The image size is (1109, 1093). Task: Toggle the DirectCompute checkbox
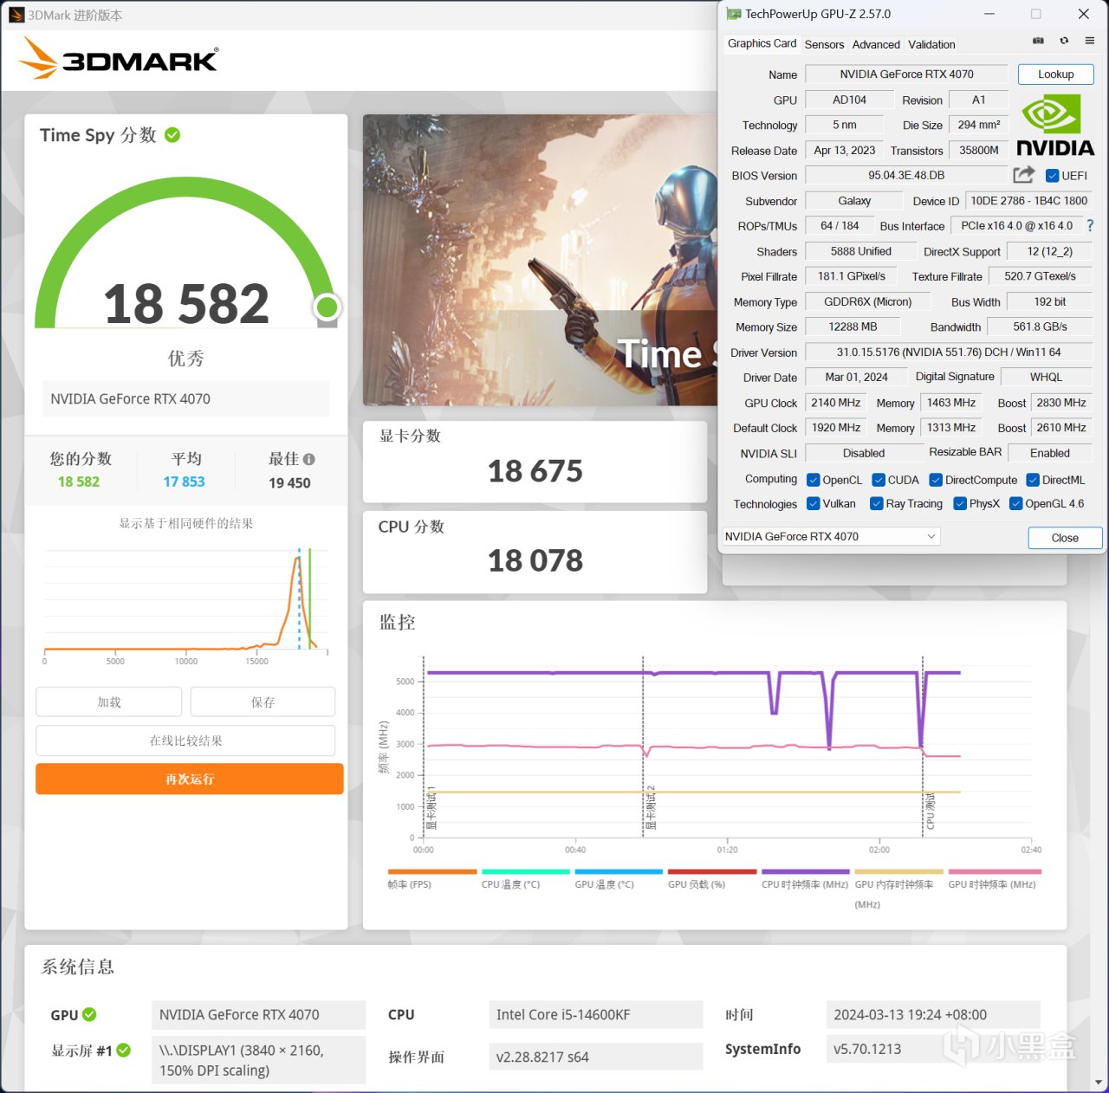[x=936, y=480]
